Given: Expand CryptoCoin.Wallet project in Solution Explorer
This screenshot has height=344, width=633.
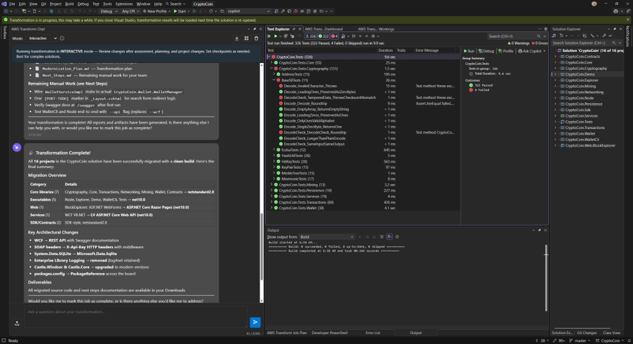Looking at the screenshot, I should coord(556,133).
